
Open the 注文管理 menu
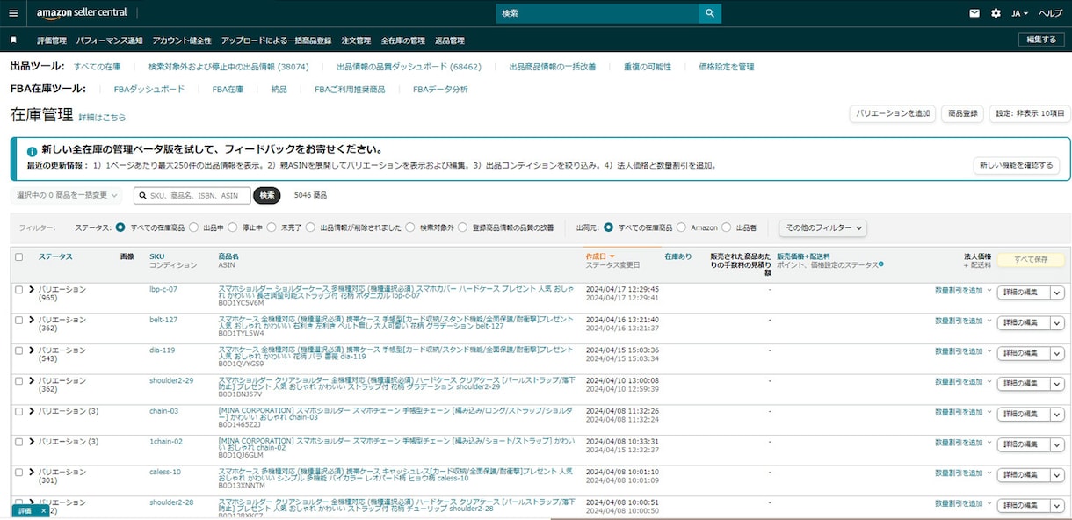pos(356,40)
